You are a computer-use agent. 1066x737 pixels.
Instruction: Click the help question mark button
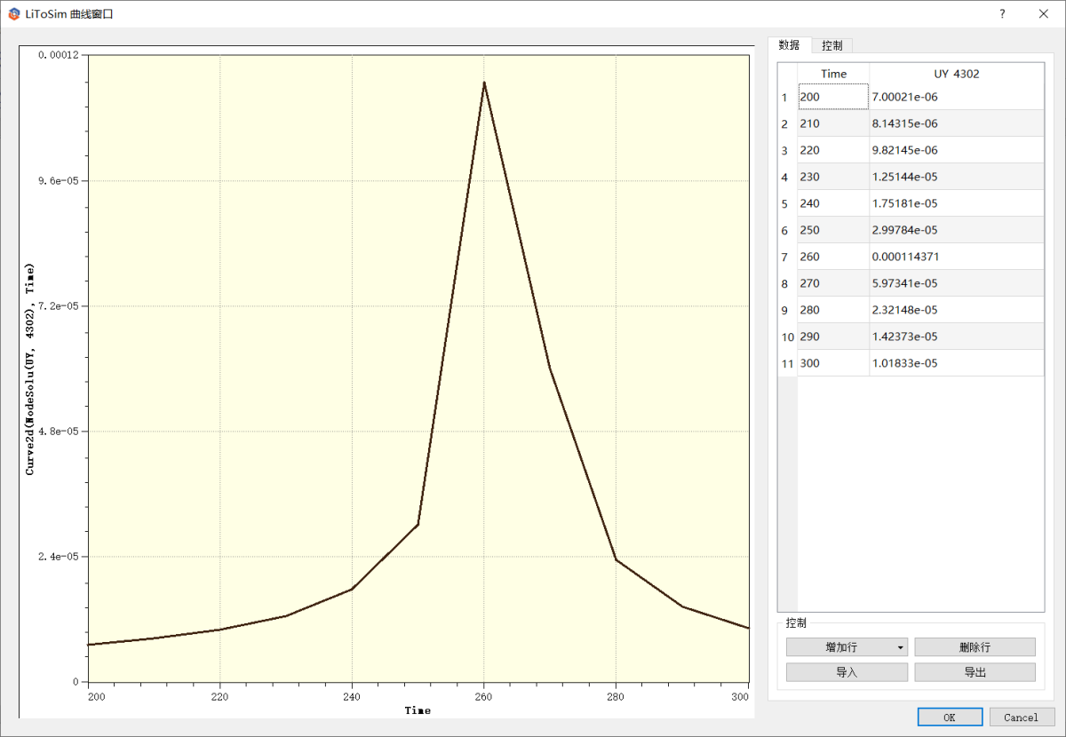click(x=1002, y=14)
